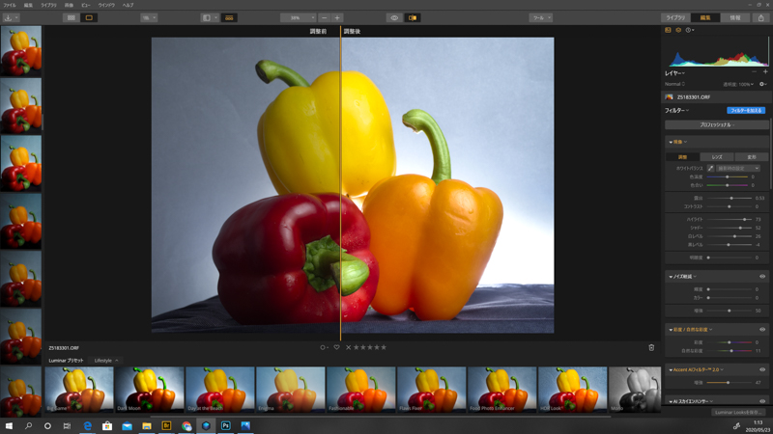Apply the Mono look preset
This screenshot has width=773, height=434.
(635, 390)
